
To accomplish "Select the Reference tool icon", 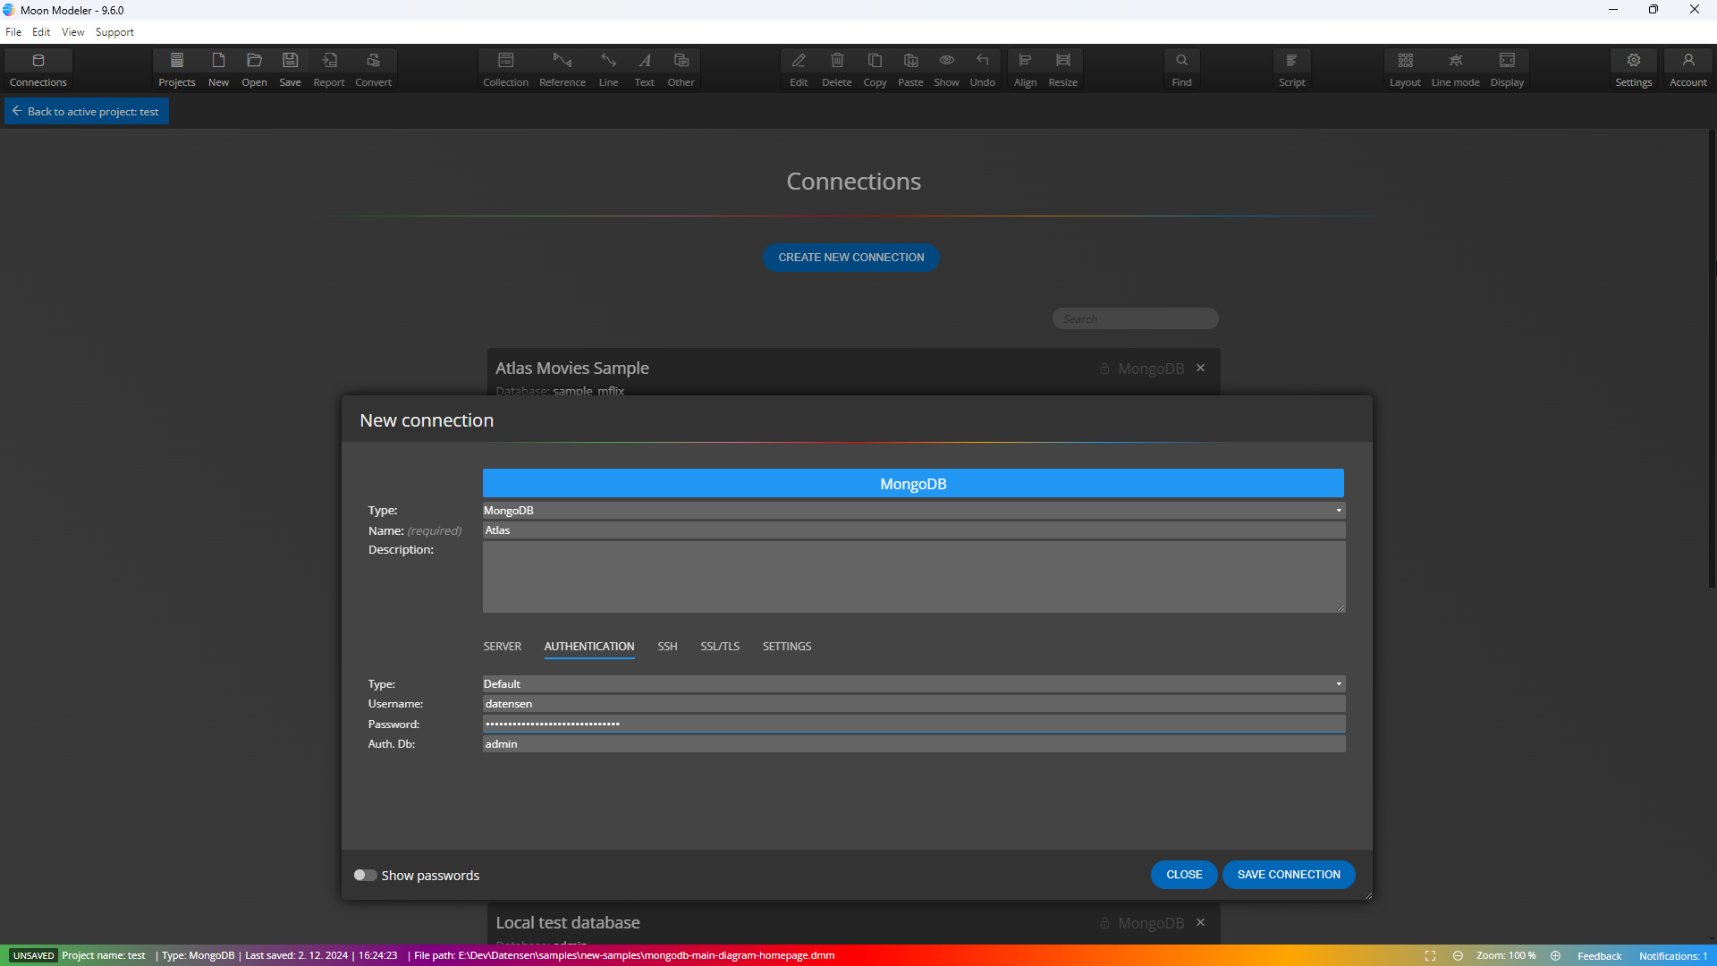I will [562, 69].
